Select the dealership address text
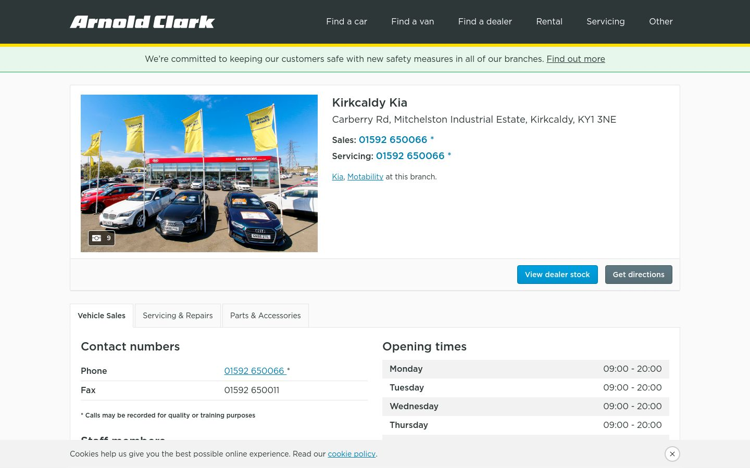This screenshot has width=750, height=468. pyautogui.click(x=474, y=120)
